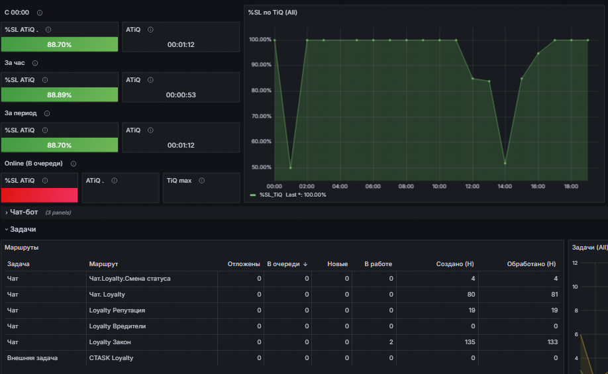Toggle %SL_TiQ series in chart legend
Screen dimensions: 608x374
[x=271, y=195]
